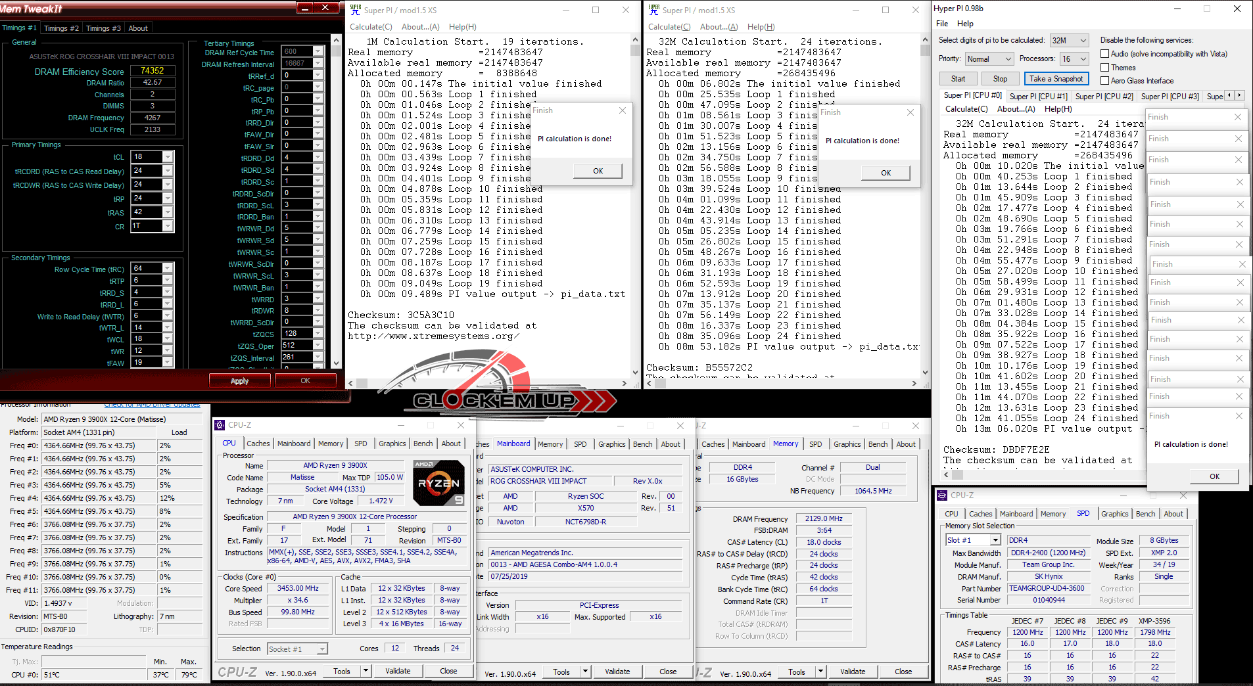Open the digits of pi 32M dropdown
The height and width of the screenshot is (686, 1253).
(x=1069, y=40)
